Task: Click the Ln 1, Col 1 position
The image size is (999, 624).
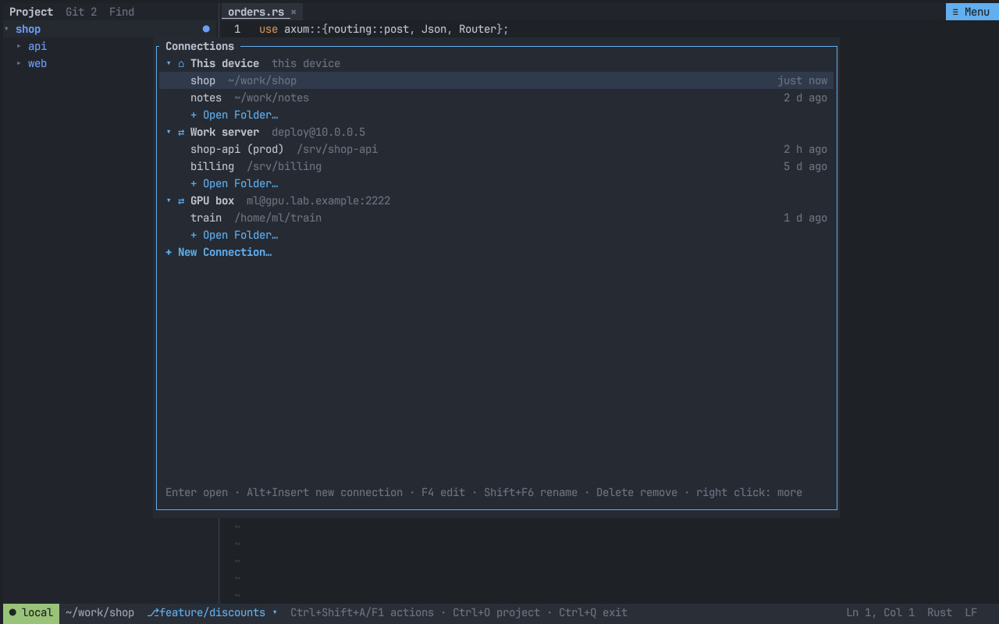Action: tap(880, 612)
